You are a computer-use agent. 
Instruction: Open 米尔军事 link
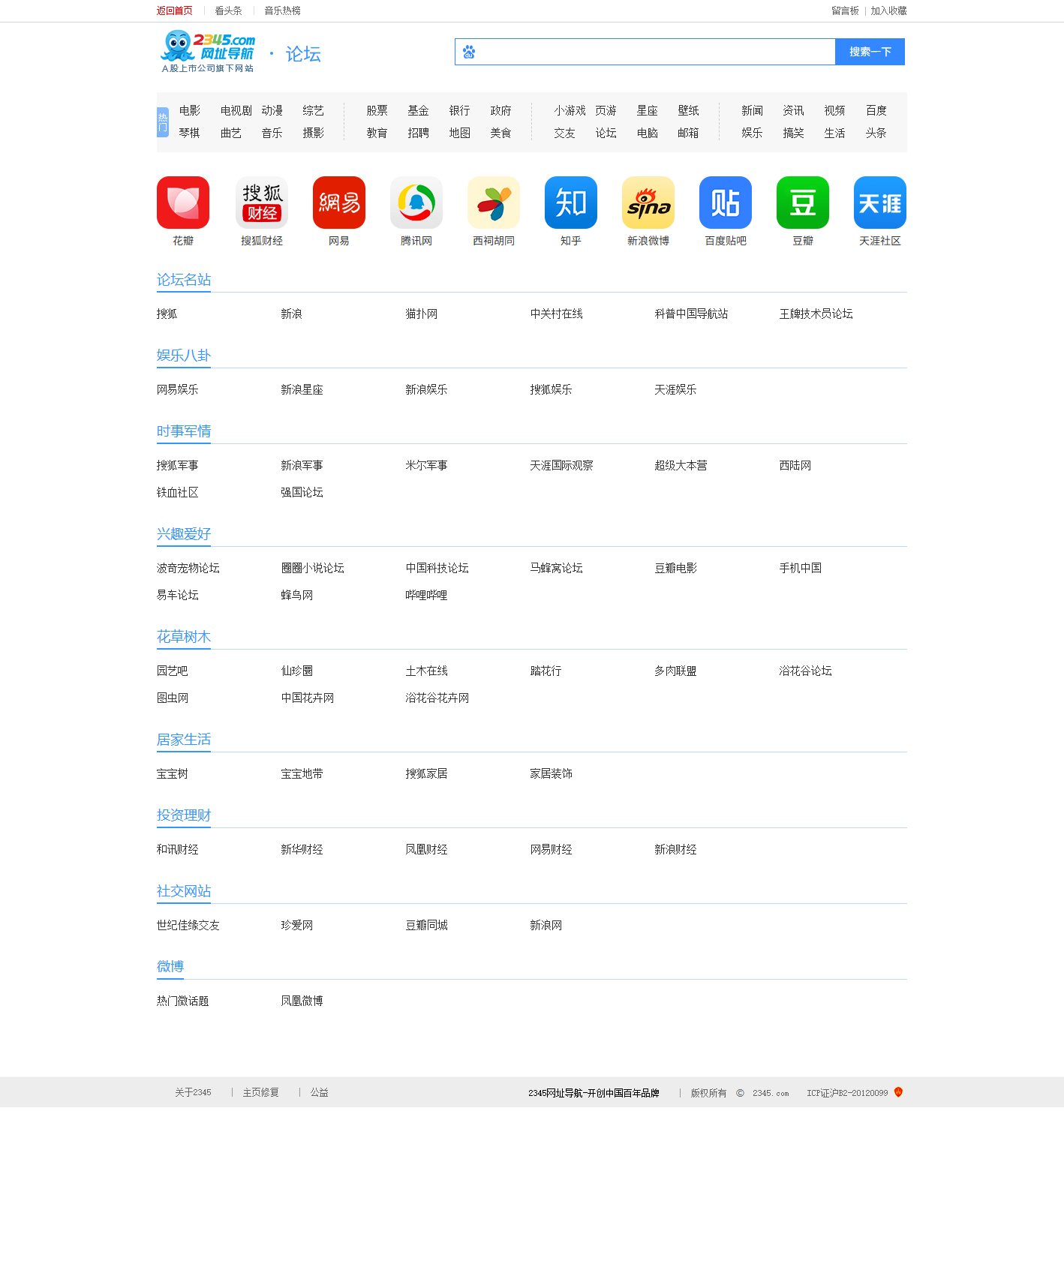click(427, 465)
